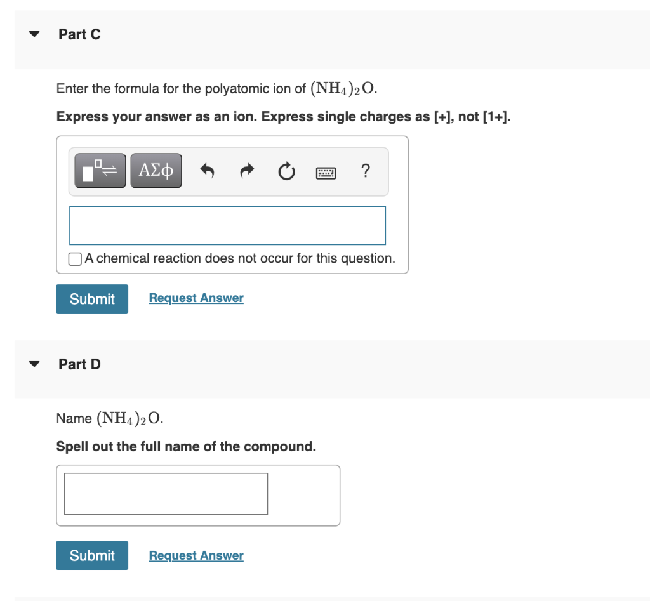Click the Part D compound name text box
This screenshot has height=601, width=650.
[165, 494]
